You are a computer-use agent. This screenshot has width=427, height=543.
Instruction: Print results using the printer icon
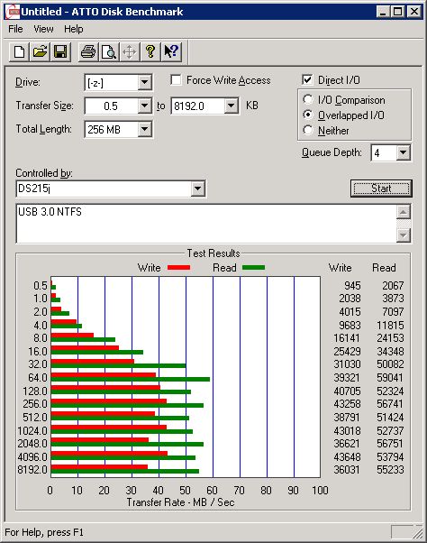pyautogui.click(x=88, y=52)
